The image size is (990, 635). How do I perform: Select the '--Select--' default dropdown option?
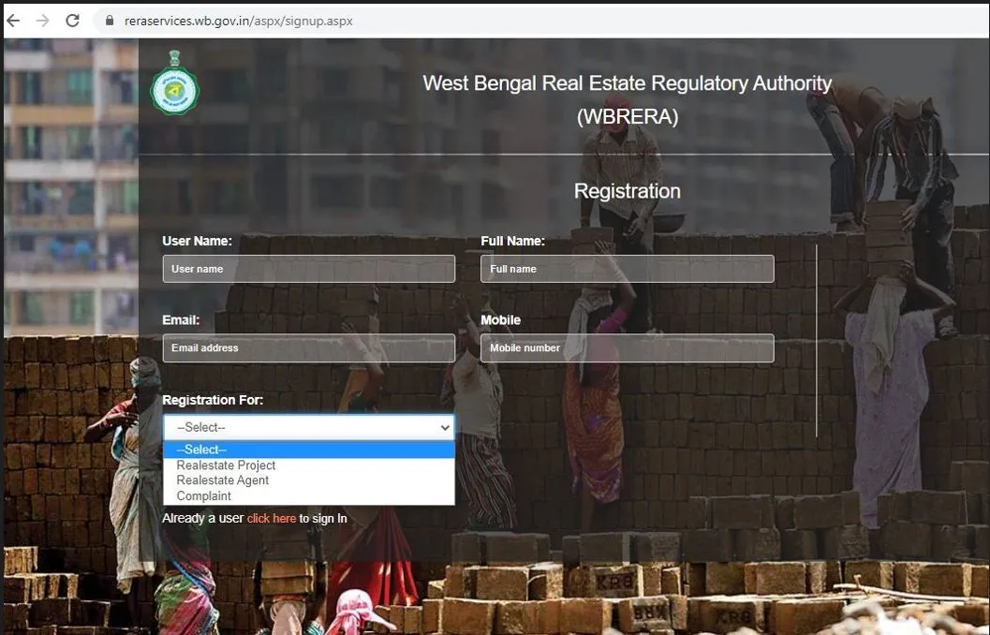click(201, 450)
